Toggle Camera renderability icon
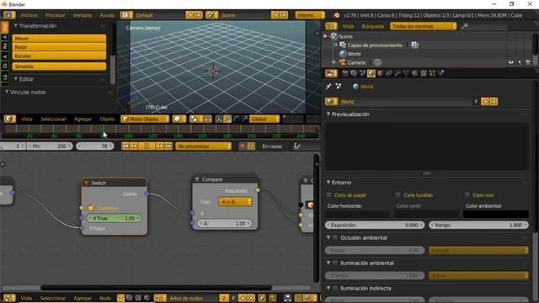This screenshot has height=303, width=539. [x=528, y=62]
